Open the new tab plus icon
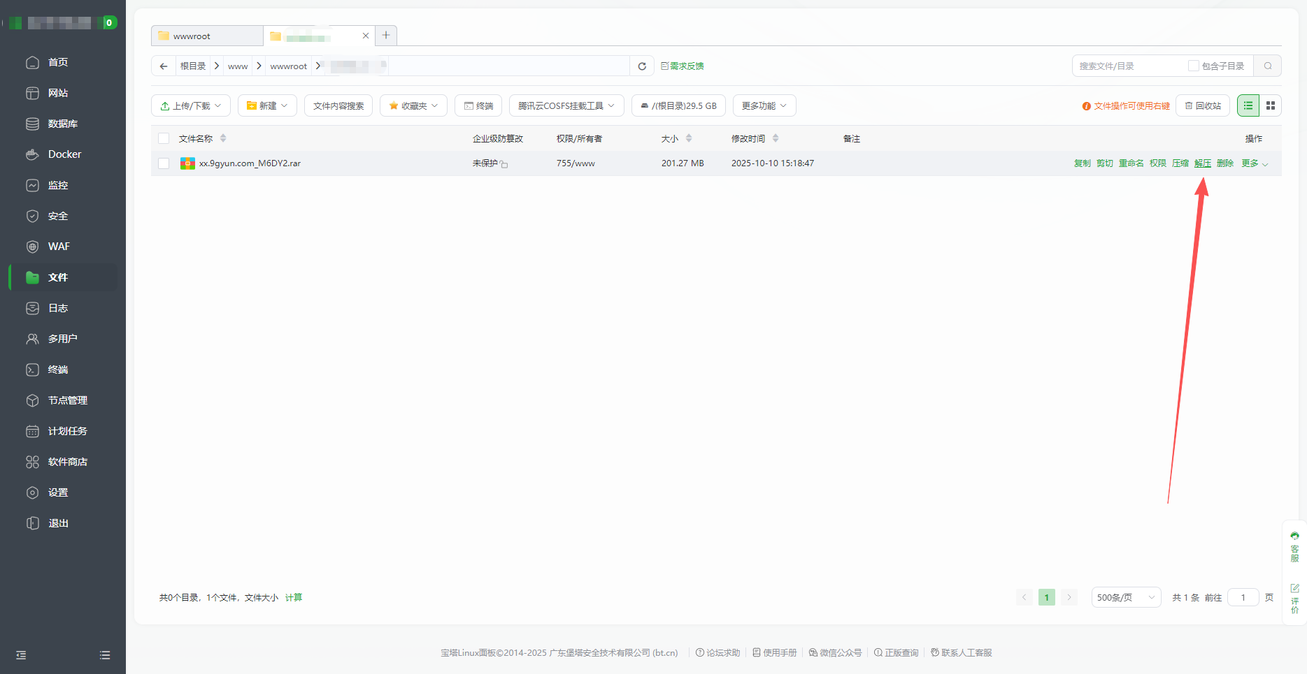Viewport: 1314px width, 674px height. point(386,36)
